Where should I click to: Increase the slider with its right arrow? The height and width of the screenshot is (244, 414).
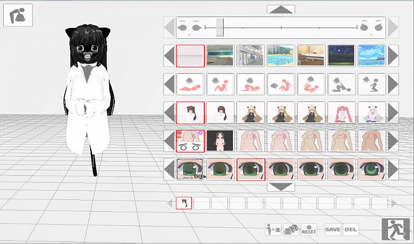pyautogui.click(x=393, y=27)
